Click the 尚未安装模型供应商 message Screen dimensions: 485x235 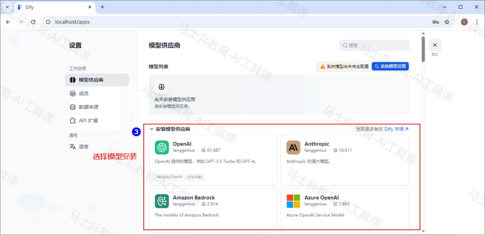175,100
